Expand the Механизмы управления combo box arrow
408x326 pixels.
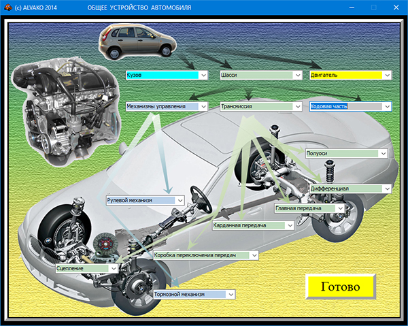(x=203, y=106)
